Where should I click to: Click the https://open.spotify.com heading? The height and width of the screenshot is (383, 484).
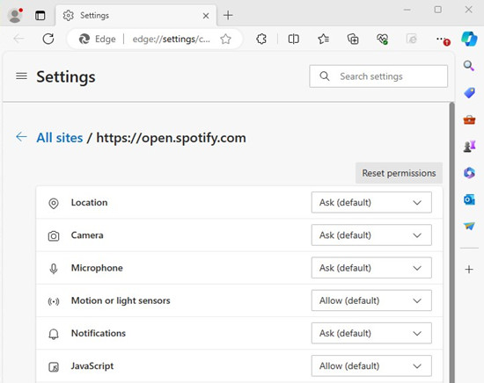(171, 138)
